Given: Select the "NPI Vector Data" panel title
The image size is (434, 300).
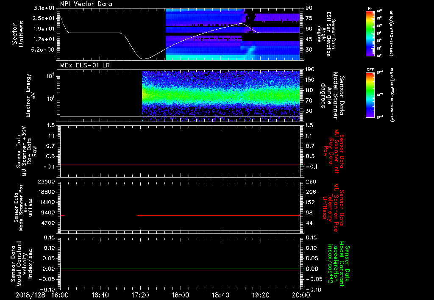Looking at the screenshot, I should click(x=86, y=4).
